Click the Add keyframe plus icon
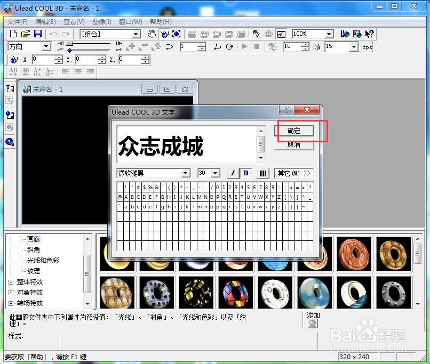This screenshot has height=364, width=430. 131,47
